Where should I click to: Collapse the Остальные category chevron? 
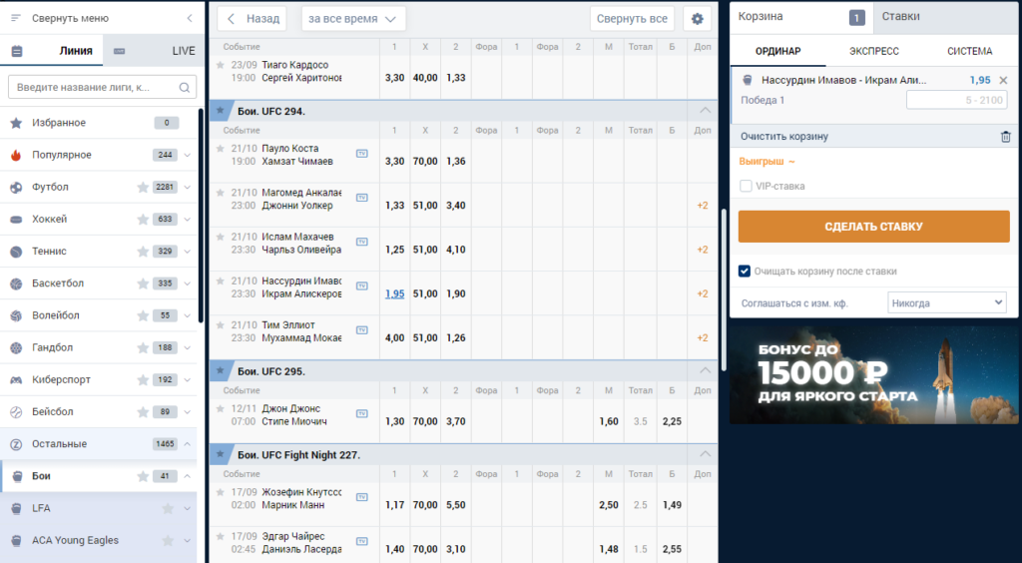pyautogui.click(x=188, y=444)
